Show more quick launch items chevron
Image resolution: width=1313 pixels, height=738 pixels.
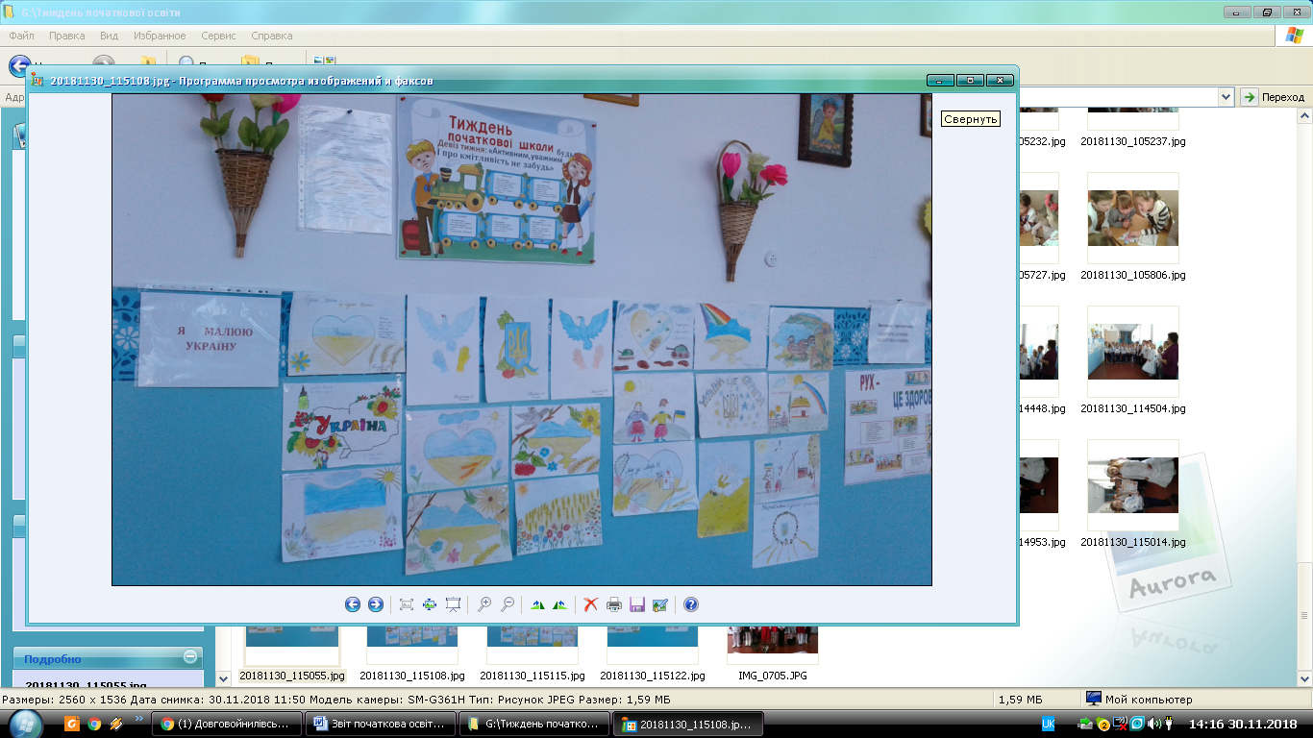click(138, 719)
